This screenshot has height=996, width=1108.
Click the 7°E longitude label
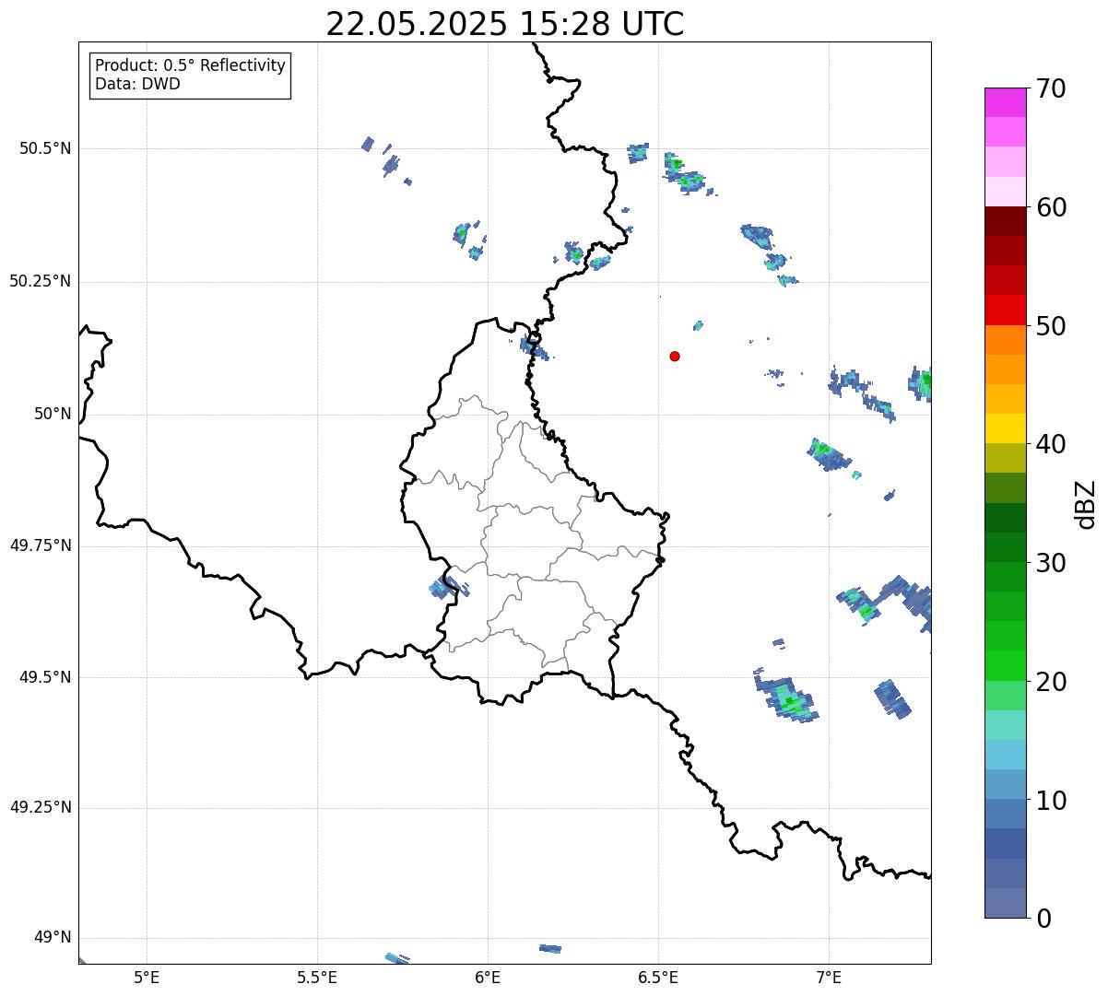(x=829, y=978)
